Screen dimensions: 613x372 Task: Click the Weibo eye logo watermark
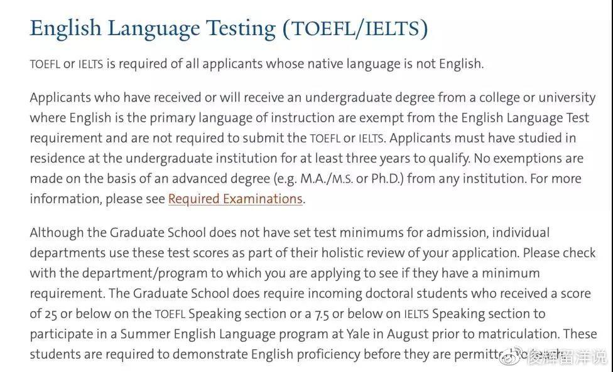tap(513, 356)
